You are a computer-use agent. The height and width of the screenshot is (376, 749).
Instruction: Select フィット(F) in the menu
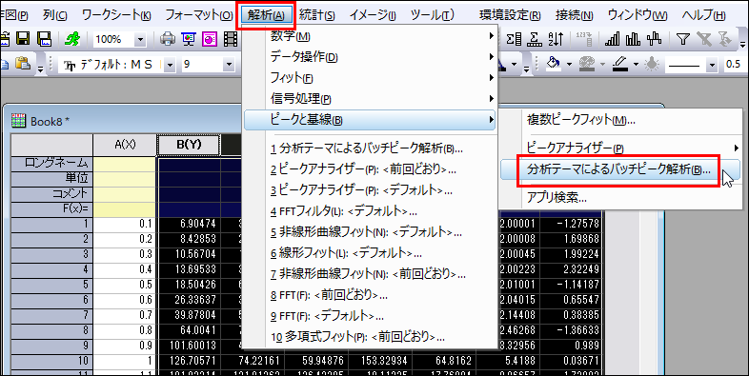(370, 78)
